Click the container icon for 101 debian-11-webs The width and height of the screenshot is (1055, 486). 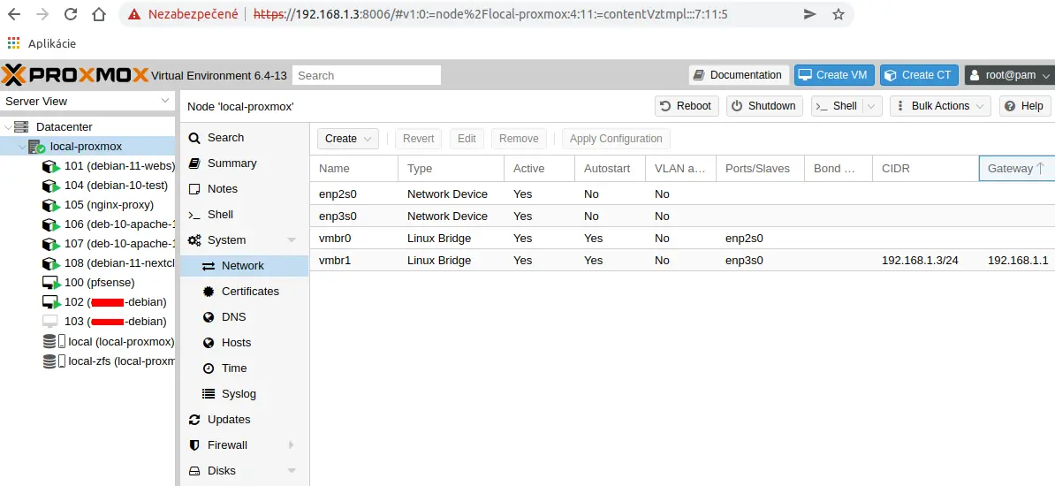[50, 165]
